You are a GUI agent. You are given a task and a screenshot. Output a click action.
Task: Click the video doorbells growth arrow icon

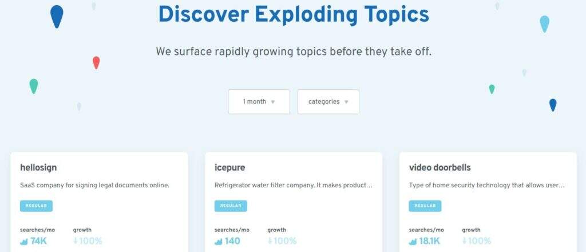click(465, 241)
